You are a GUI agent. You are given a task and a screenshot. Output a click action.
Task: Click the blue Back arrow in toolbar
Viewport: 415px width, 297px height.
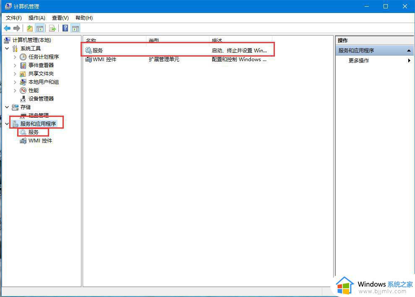(x=7, y=28)
